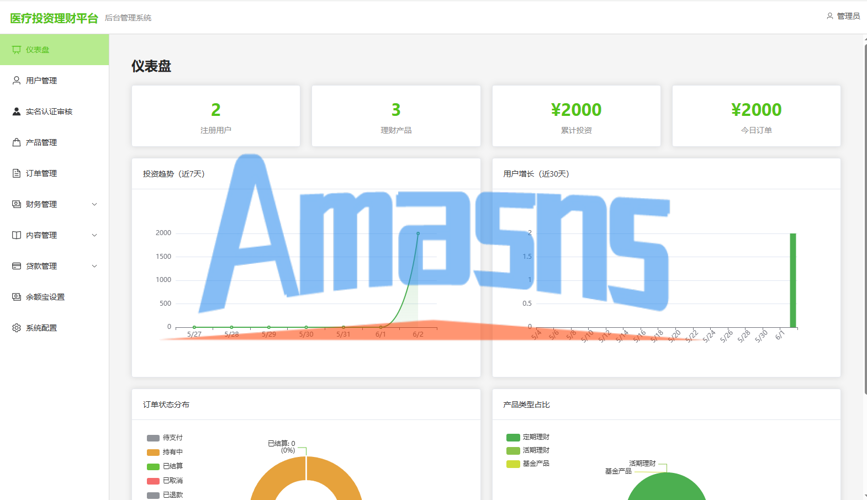Click the 实名认证审核 person icon
Viewport: 867px width, 500px height.
tap(17, 111)
